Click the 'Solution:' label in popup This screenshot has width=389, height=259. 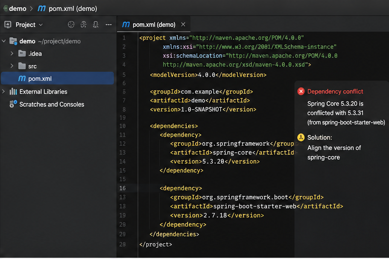[x=320, y=138]
